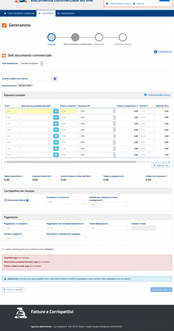Open product lookup icon in fifth row
174x331 pixels.
coord(56,136)
